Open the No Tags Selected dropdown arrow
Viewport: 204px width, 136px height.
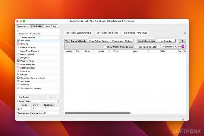pos(158,47)
